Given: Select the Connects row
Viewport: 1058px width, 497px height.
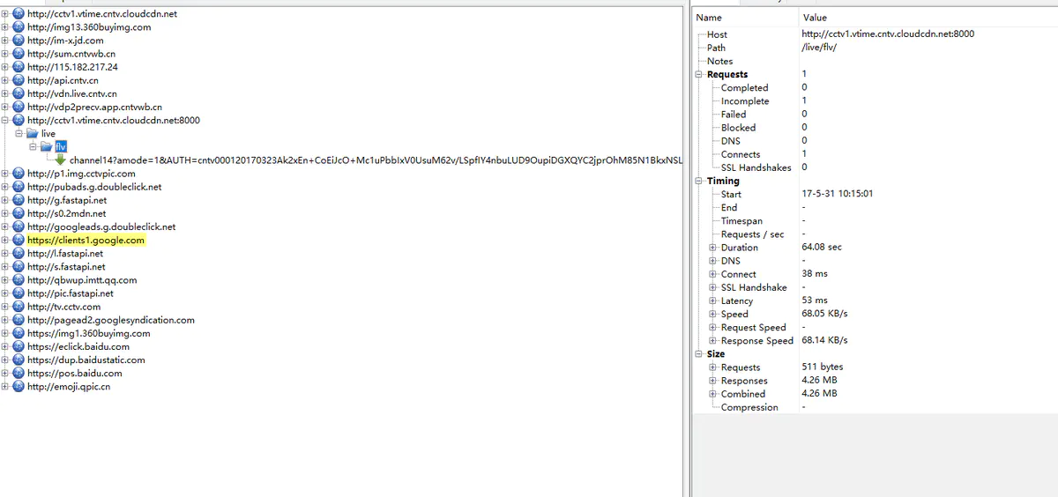Looking at the screenshot, I should pyautogui.click(x=875, y=154).
